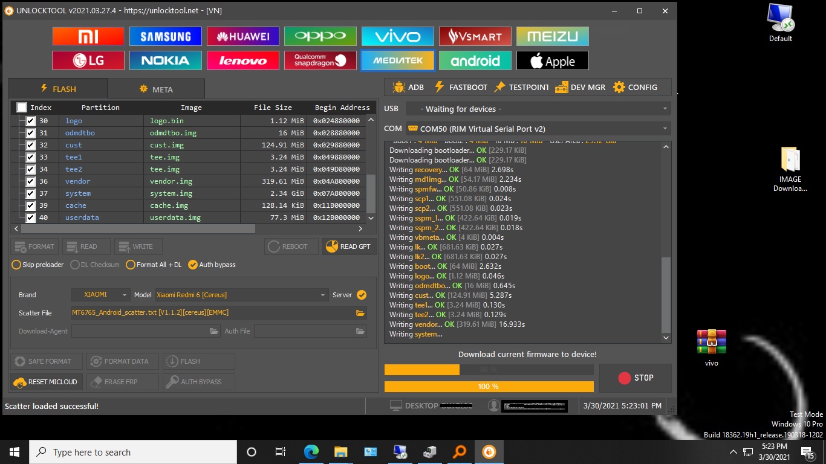Enable Format All + DL option
Viewport: 826px width, 464px height.
[x=154, y=265]
